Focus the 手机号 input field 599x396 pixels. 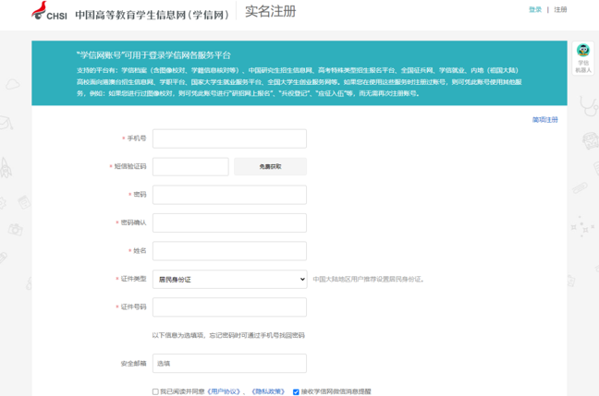(229, 138)
